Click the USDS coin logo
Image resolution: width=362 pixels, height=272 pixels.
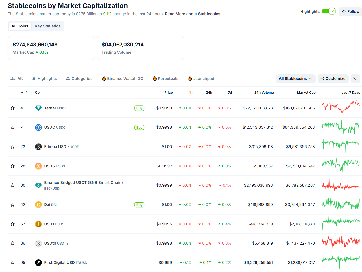(38, 166)
